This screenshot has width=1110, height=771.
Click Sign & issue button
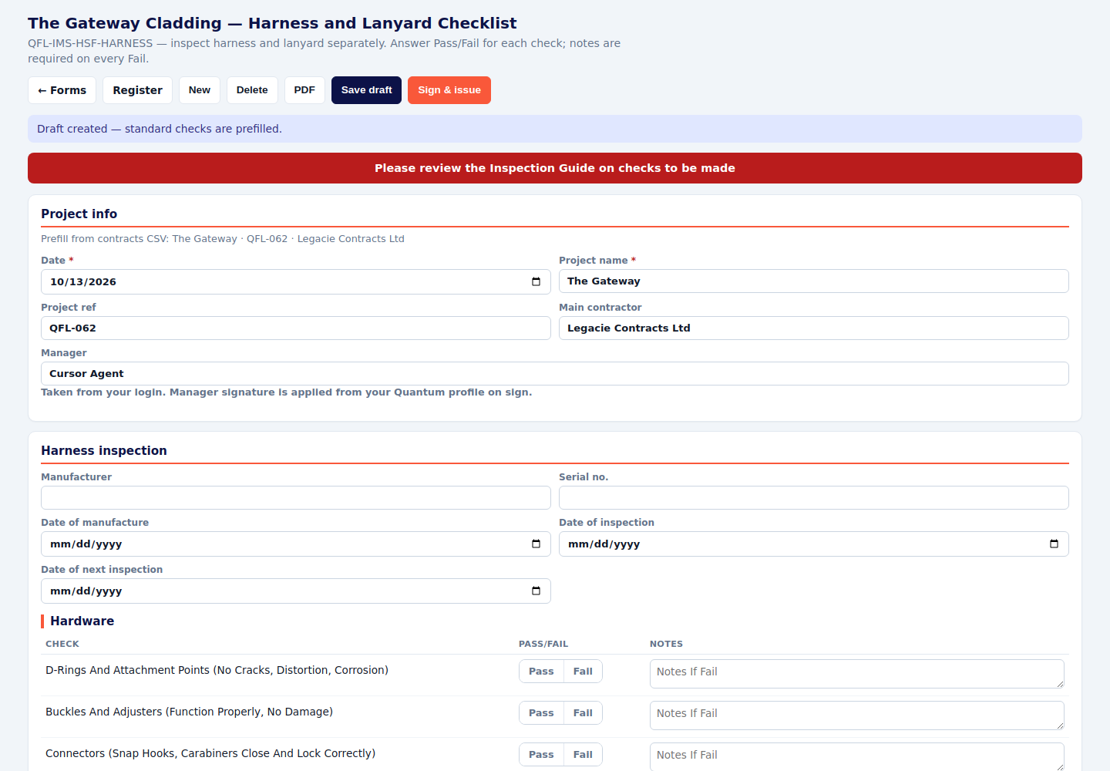coord(449,90)
